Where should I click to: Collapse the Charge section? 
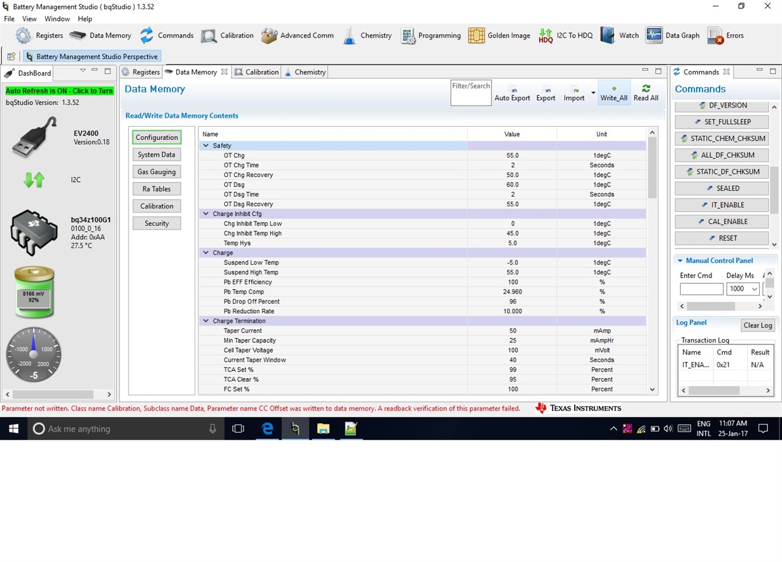tap(206, 253)
